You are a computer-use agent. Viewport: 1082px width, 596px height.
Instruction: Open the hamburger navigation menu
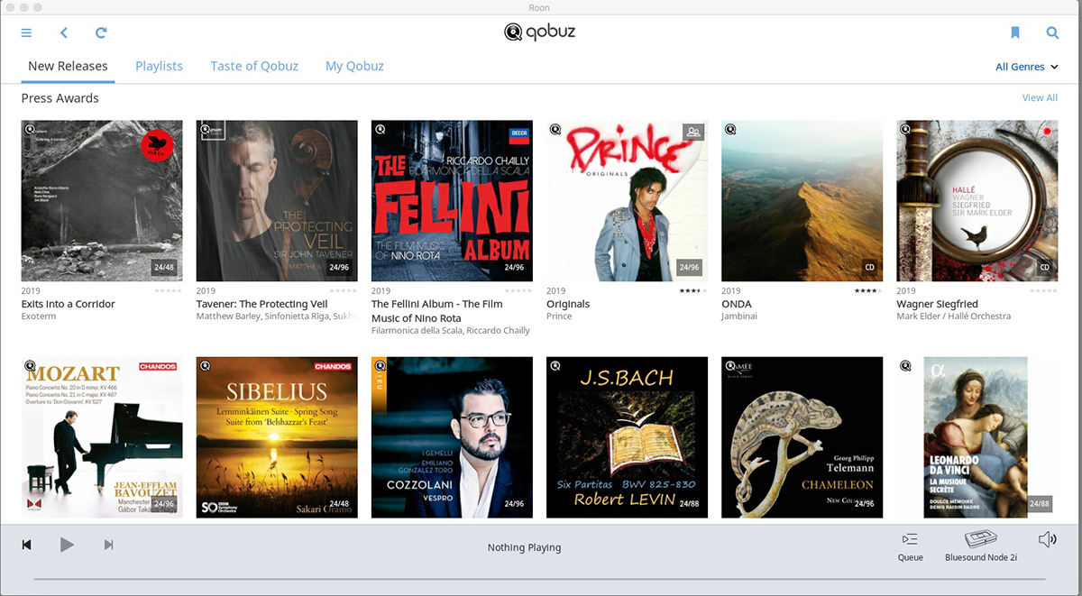click(27, 33)
